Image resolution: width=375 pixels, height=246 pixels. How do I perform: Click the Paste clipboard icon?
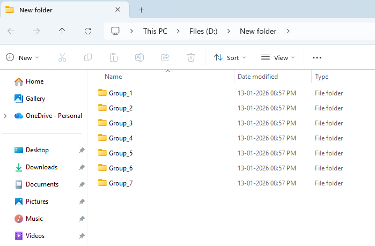pos(114,57)
